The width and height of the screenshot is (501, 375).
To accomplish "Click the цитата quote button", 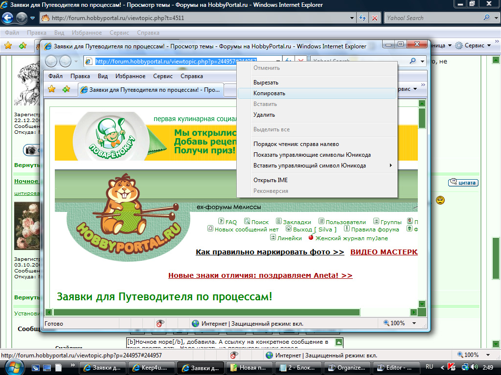I will point(463,183).
